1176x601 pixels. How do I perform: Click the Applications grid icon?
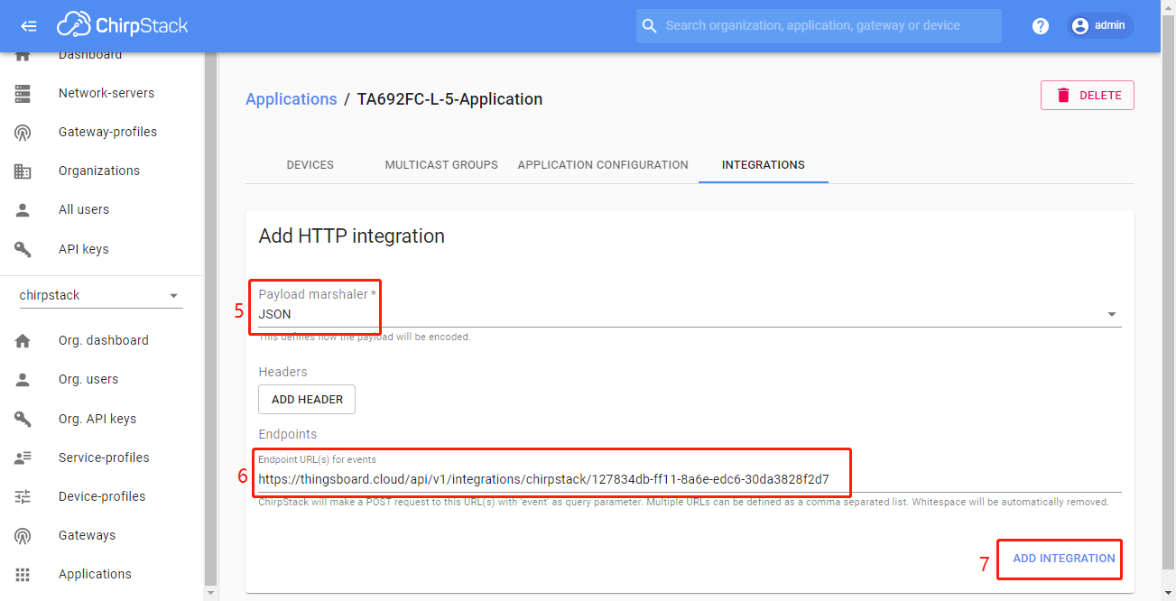click(x=23, y=575)
